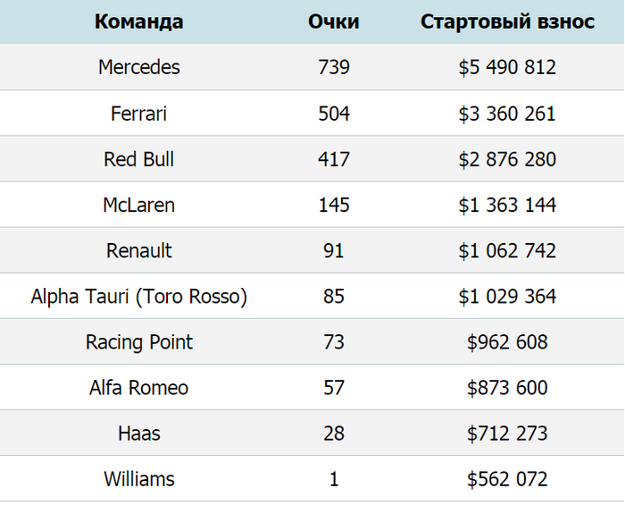The image size is (625, 505).
Task: Select the $1 363 144 fee value
Action: pos(507,205)
